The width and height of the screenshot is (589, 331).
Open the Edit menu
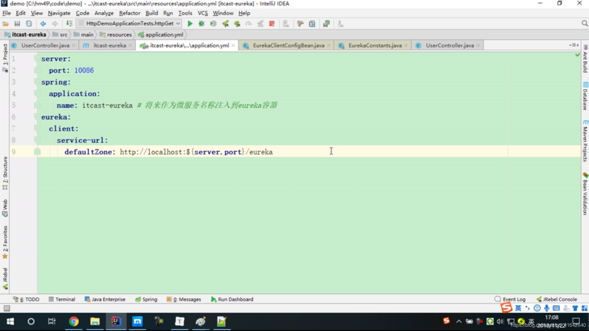point(21,13)
